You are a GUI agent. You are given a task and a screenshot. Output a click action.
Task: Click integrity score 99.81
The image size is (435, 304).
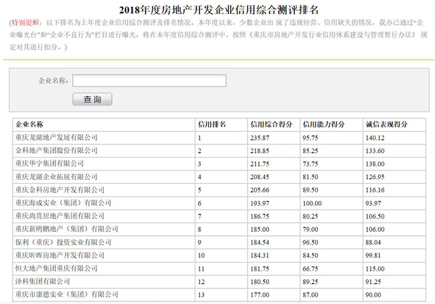[x=373, y=255]
